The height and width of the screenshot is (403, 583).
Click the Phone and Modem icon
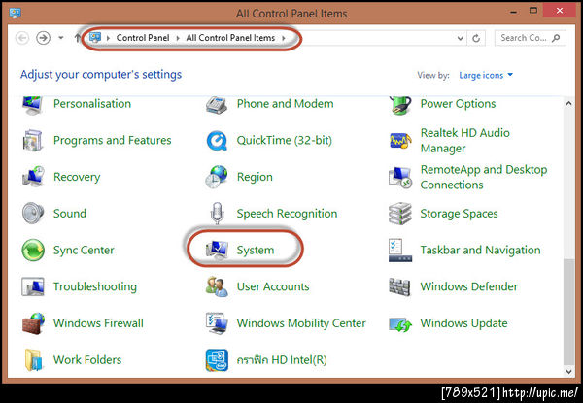(217, 105)
